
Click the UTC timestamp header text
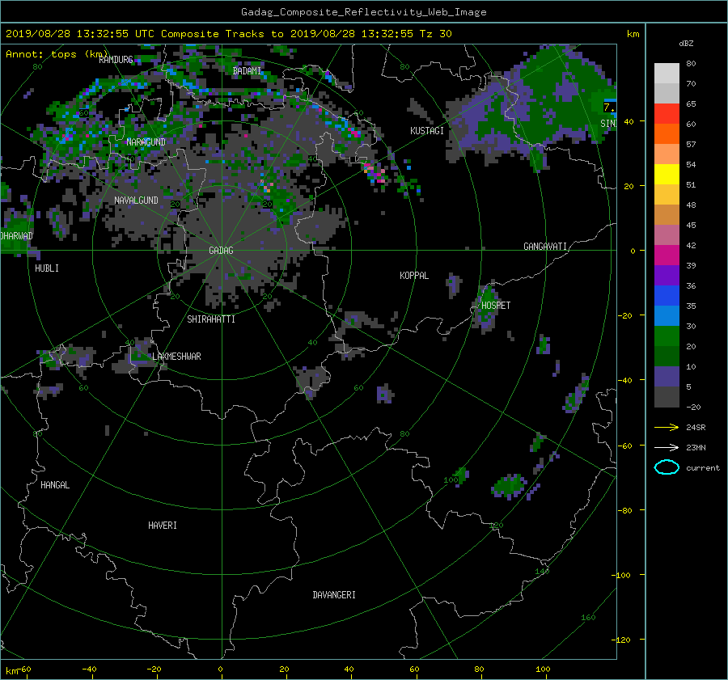pyautogui.click(x=228, y=34)
